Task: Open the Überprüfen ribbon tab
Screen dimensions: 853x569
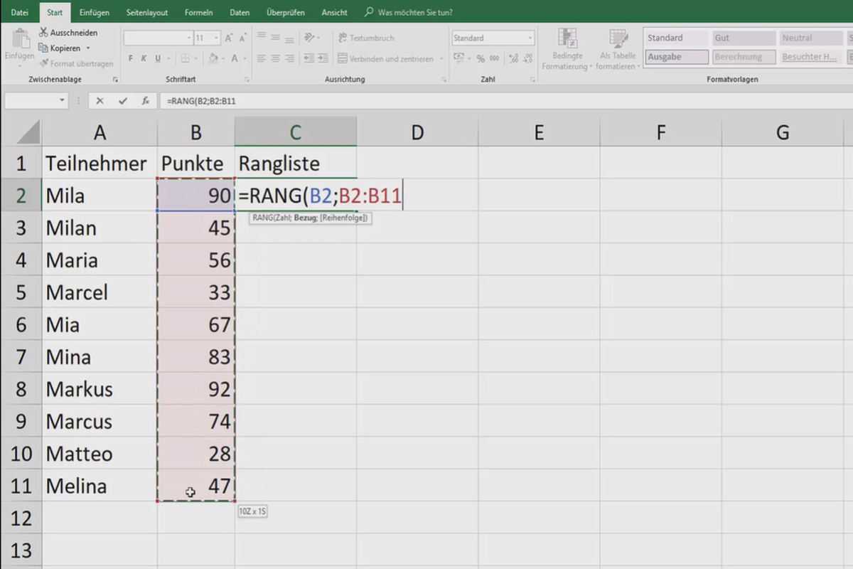Action: tap(286, 12)
